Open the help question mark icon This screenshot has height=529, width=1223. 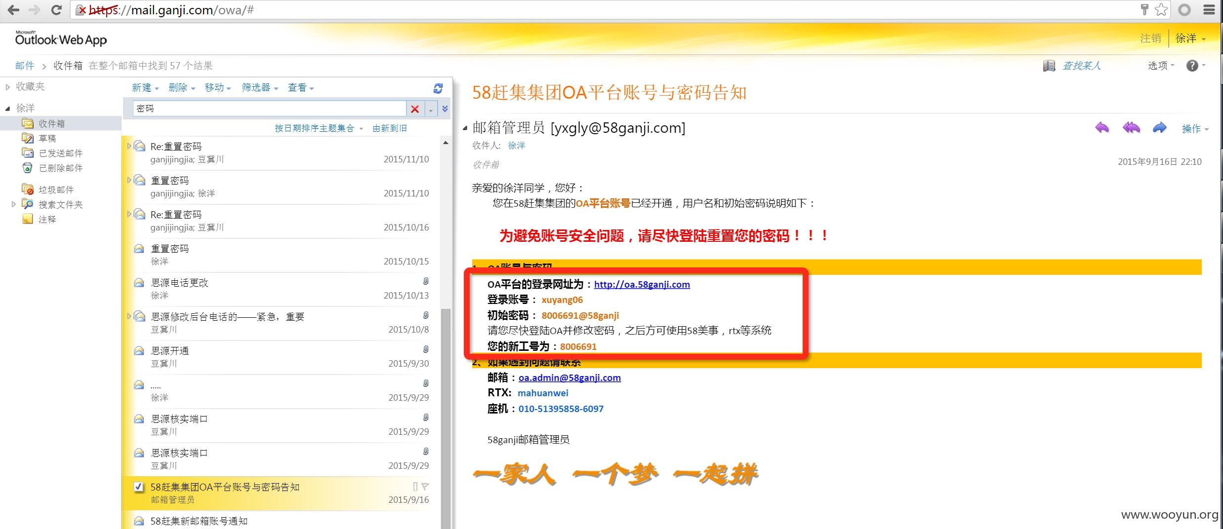pyautogui.click(x=1192, y=66)
